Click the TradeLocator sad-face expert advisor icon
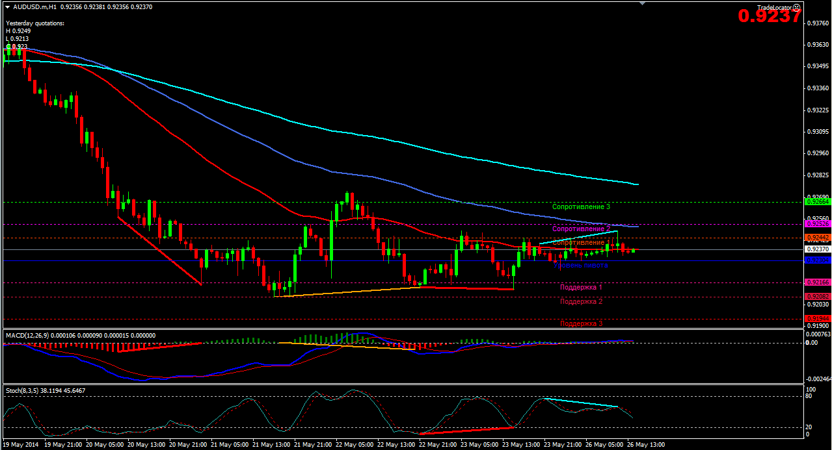Viewport: 832px width, 450px height. [797, 7]
